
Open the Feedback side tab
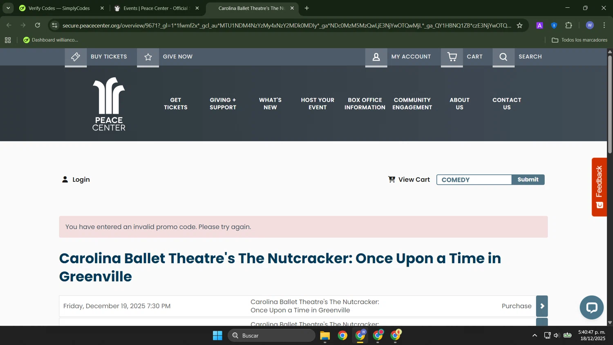point(599,187)
